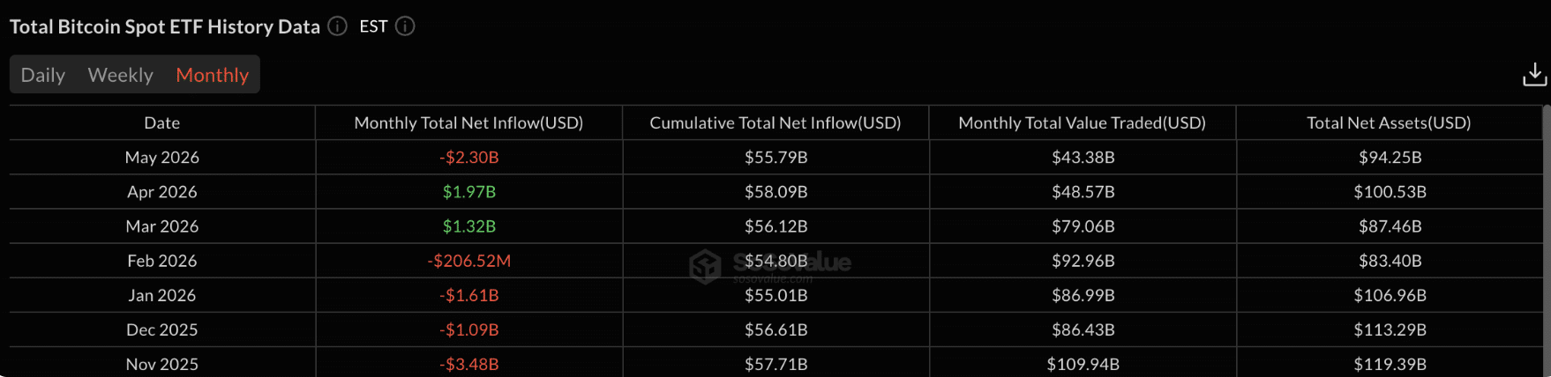Click the Feb 2026 inflow value -$206.52M
Viewport: 1551px width, 377px height.
469,261
